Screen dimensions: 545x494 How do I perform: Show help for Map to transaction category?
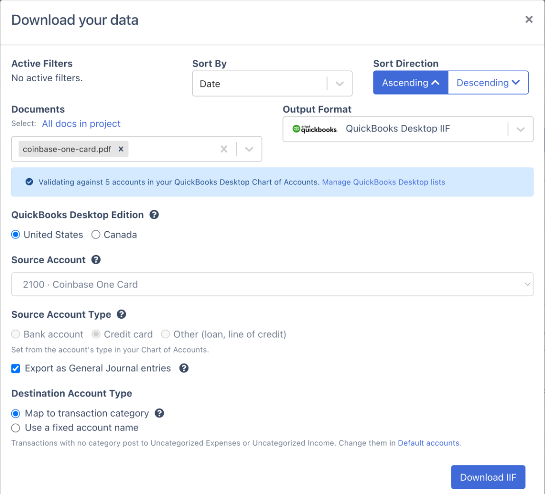tap(159, 413)
